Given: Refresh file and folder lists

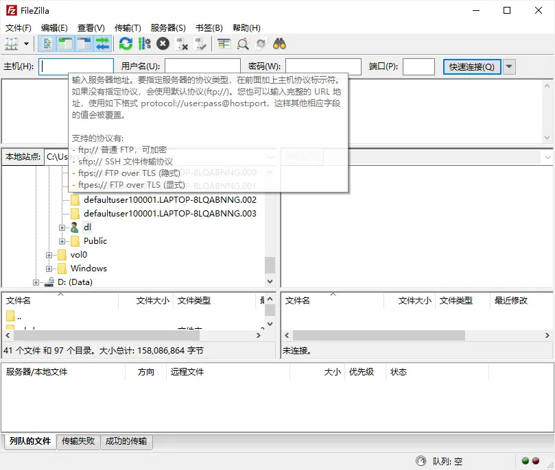Looking at the screenshot, I should [x=126, y=44].
